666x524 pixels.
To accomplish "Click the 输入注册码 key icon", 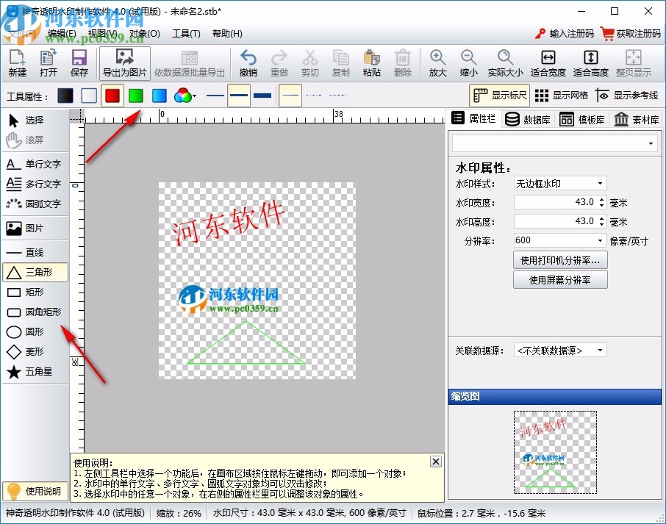I will click(540, 34).
